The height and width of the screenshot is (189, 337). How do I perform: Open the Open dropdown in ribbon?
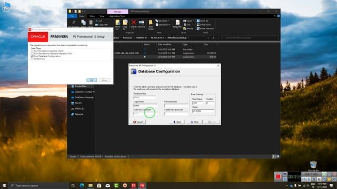(x=189, y=21)
